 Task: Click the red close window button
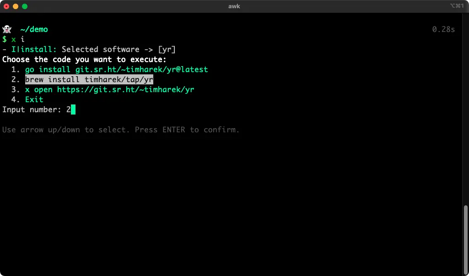(6, 6)
